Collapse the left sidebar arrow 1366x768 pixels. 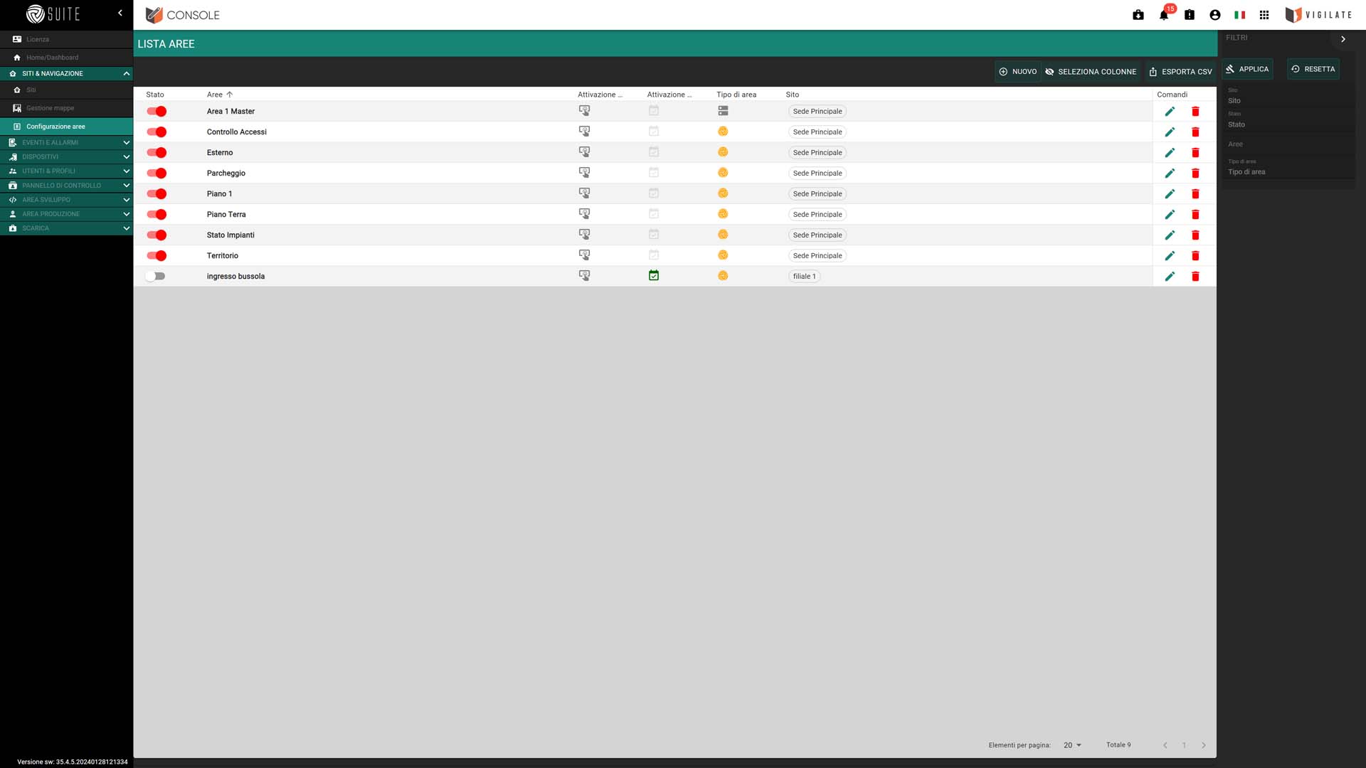click(x=120, y=13)
